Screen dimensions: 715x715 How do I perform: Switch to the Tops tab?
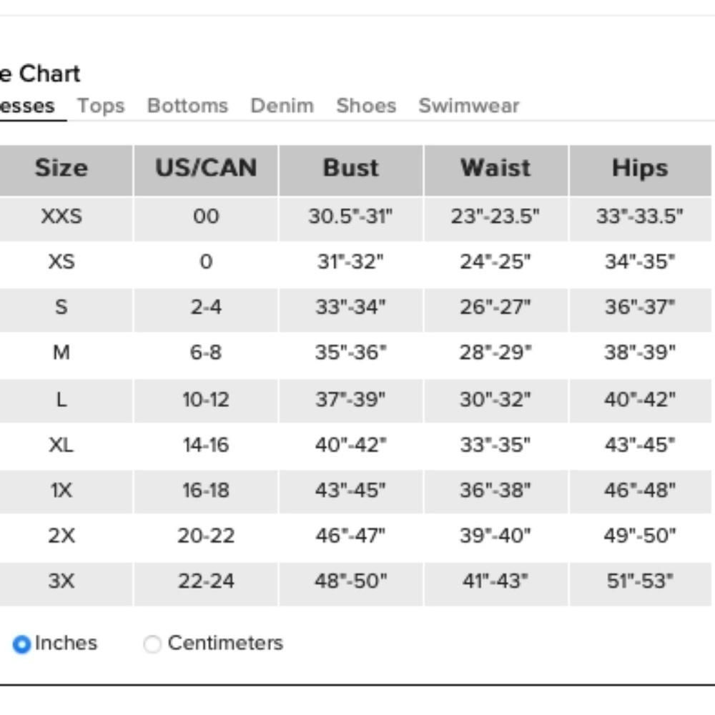tap(102, 106)
